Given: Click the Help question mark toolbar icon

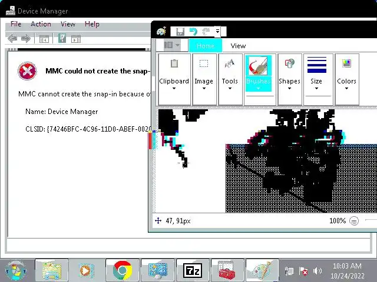Looking at the screenshot, I should click(62, 38).
